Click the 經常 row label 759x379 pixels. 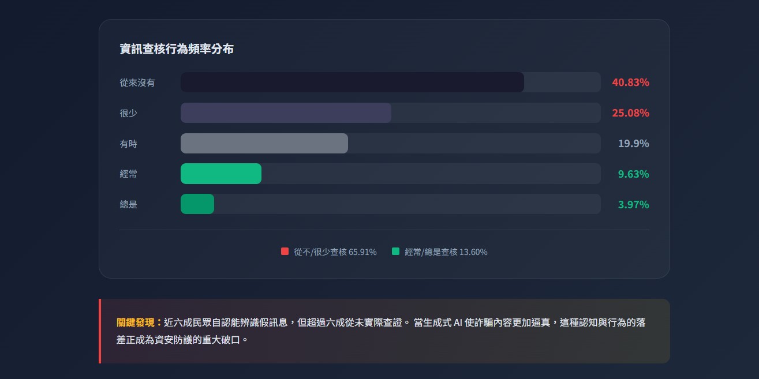tap(129, 174)
